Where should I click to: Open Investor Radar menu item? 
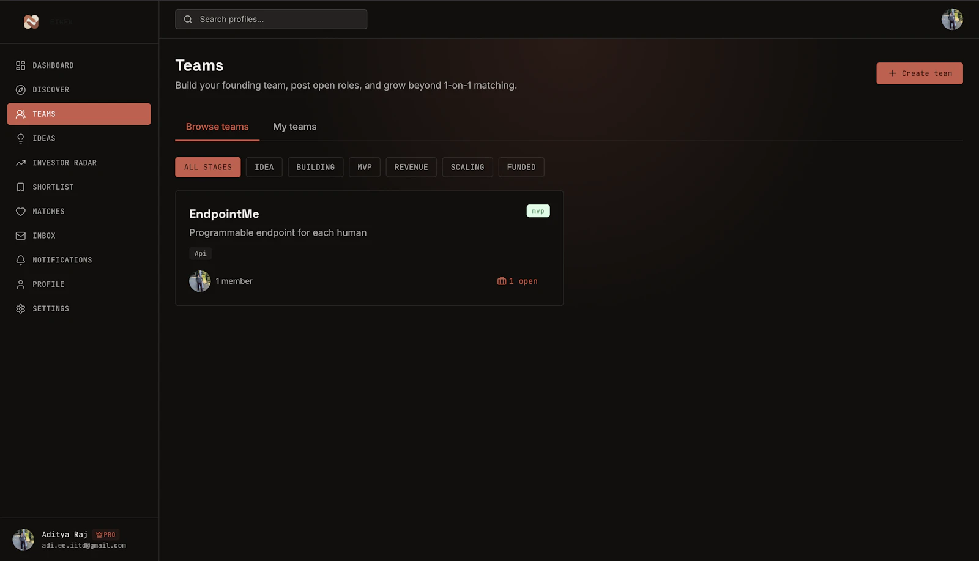click(x=79, y=163)
